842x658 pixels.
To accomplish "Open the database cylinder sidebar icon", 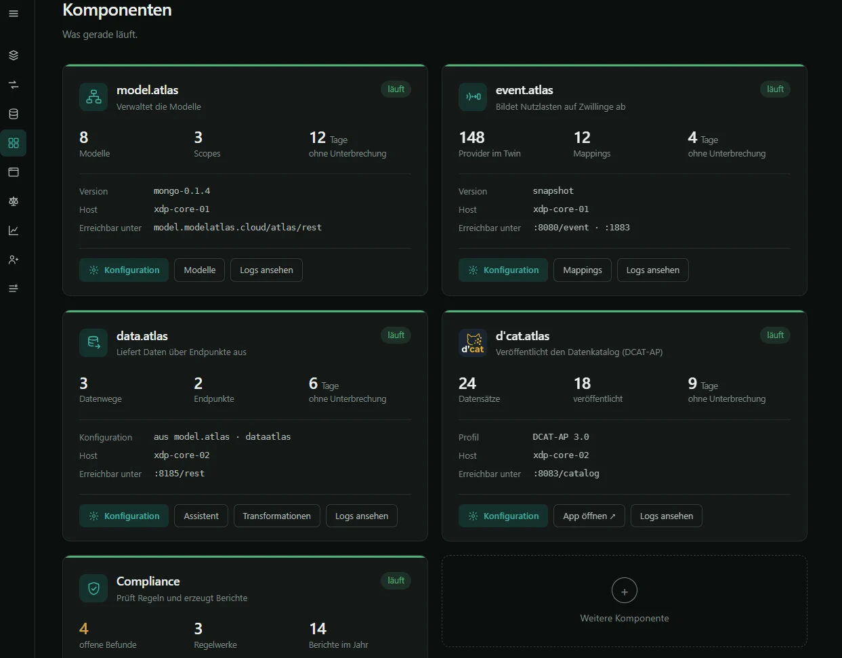I will (14, 114).
